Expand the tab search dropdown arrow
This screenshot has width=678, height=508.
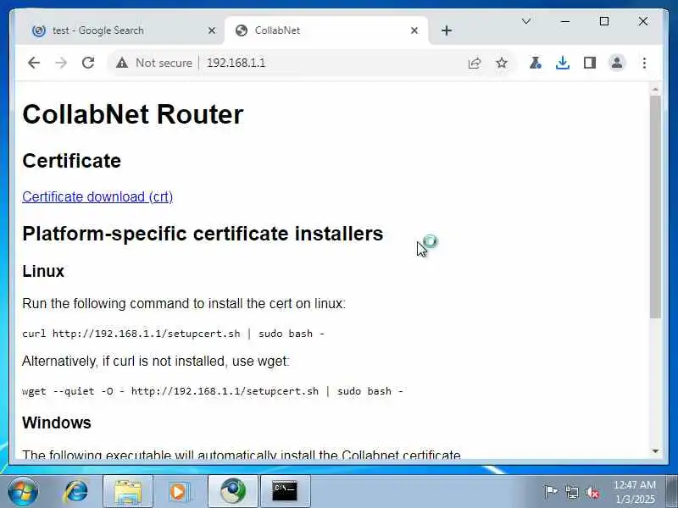526,21
